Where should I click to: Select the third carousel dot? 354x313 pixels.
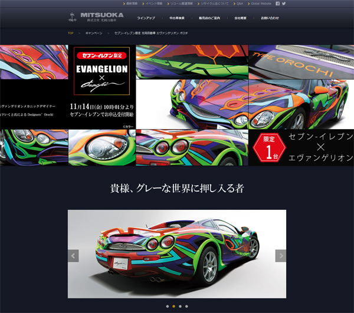click(180, 307)
